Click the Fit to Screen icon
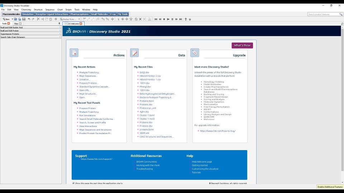The width and height of the screenshot is (344, 193). click(x=140, y=19)
